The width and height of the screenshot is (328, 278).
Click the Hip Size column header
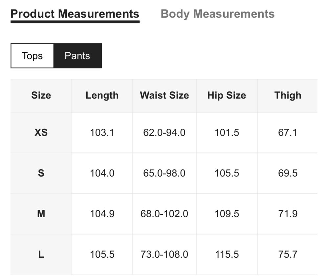[x=227, y=96]
